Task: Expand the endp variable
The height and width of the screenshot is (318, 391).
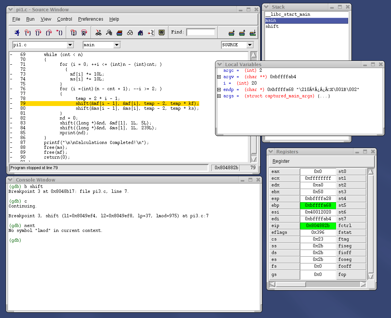Action: 219,89
